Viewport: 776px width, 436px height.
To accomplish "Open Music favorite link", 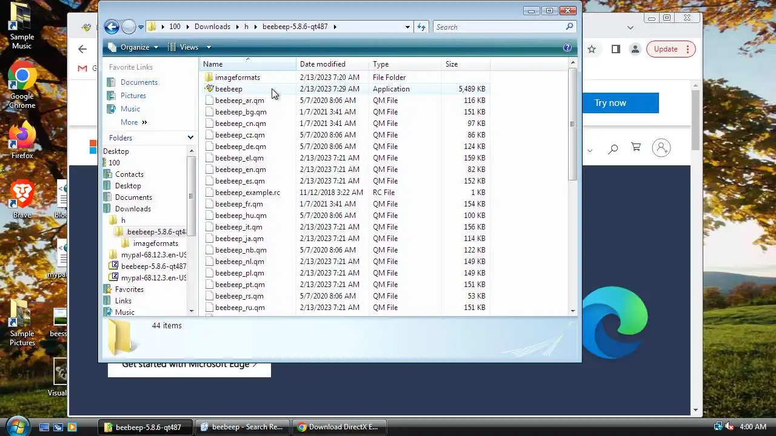I will click(130, 109).
